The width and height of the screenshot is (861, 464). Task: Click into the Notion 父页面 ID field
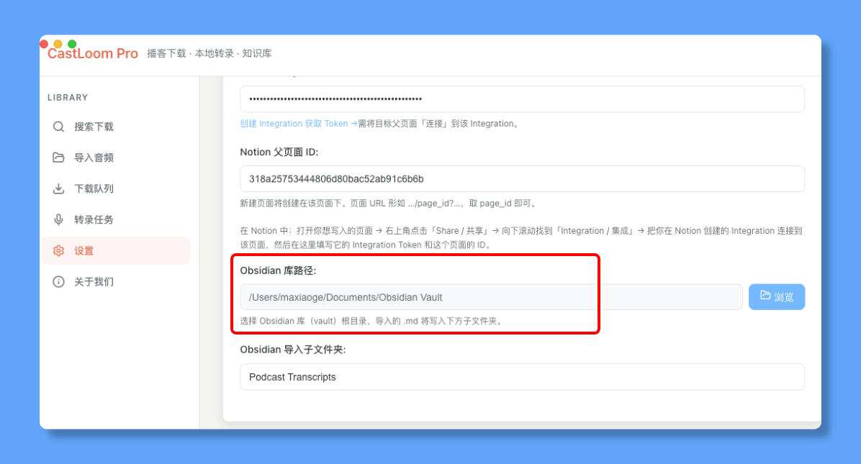pos(522,179)
